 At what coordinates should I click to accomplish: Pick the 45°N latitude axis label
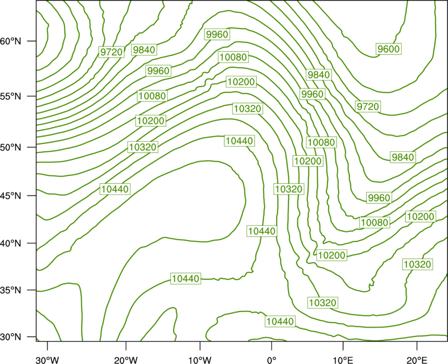tap(11, 195)
